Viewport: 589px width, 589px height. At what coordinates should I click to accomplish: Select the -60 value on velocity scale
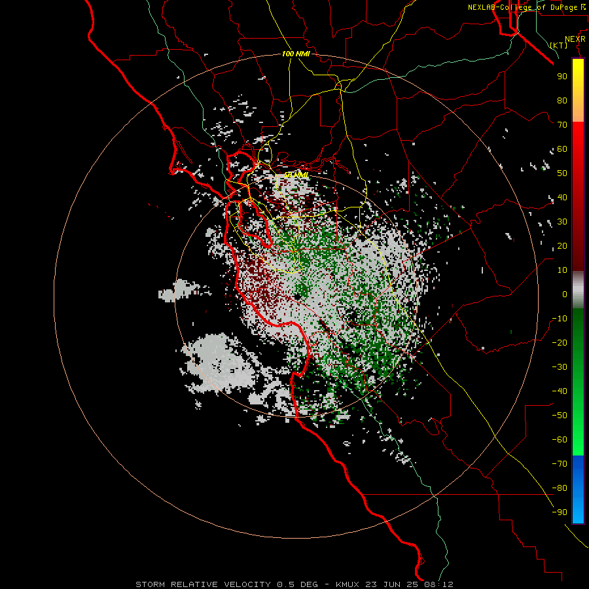tap(560, 440)
